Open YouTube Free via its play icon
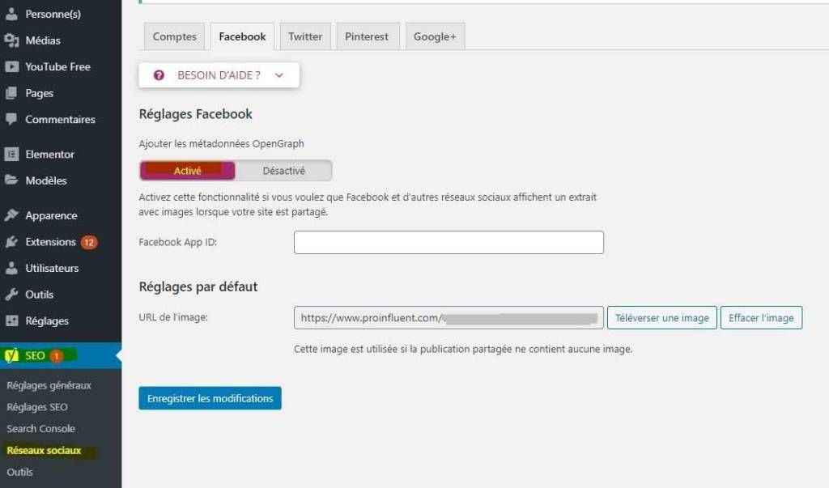Viewport: 829px width, 488px height. pos(11,67)
